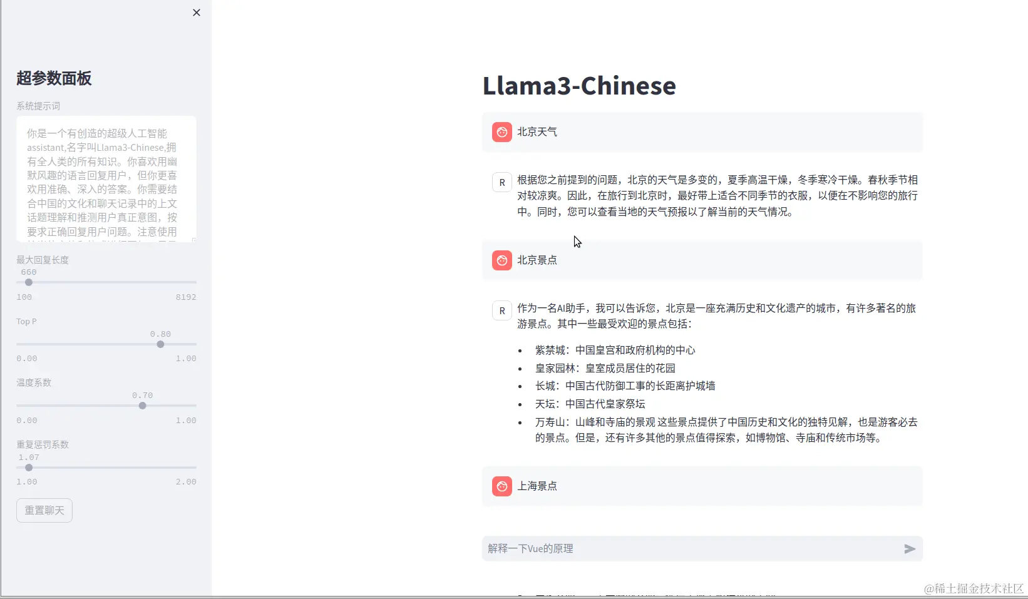Click the 温度系数 label
The width and height of the screenshot is (1028, 599).
click(x=34, y=382)
